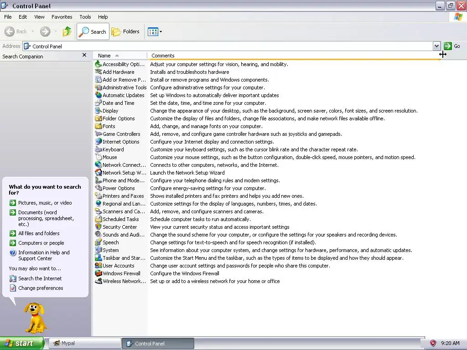Open the Back button history arrow

click(32, 31)
